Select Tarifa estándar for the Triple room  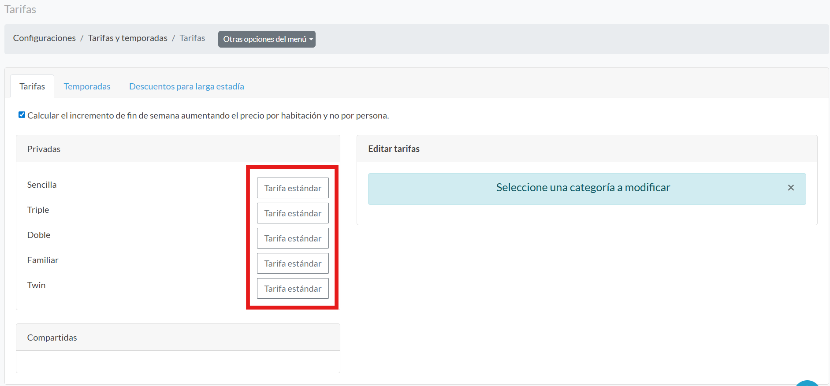293,213
